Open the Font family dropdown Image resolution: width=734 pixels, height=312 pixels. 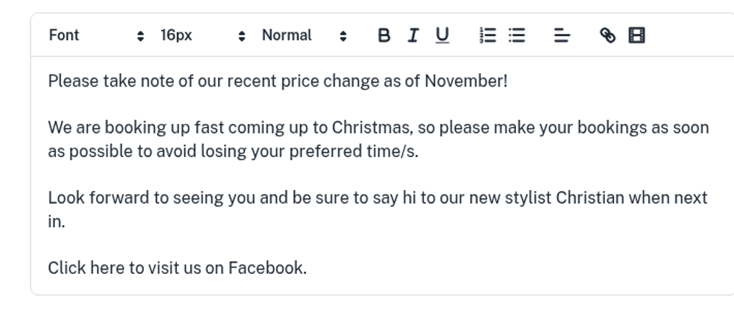pyautogui.click(x=96, y=35)
